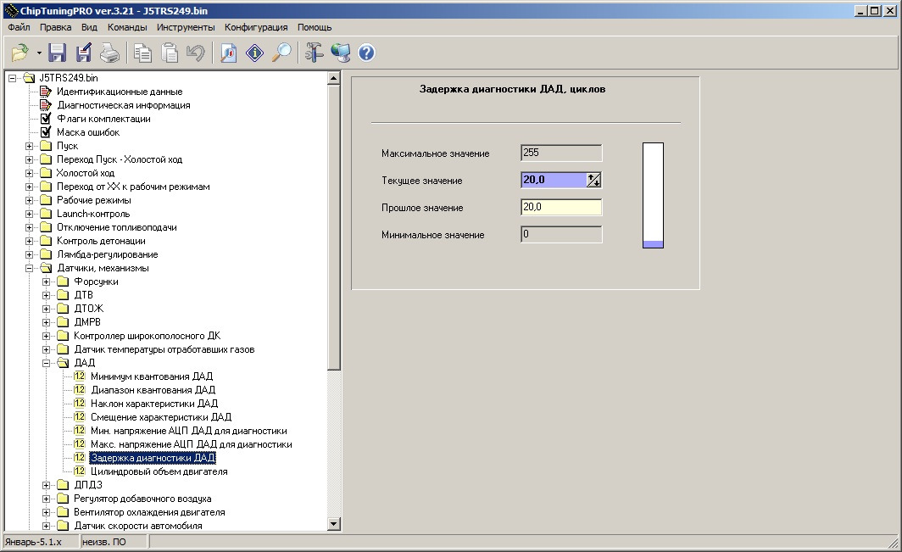Select Задержка диагностики ДАД item
The width and height of the screenshot is (902, 552).
coord(153,458)
